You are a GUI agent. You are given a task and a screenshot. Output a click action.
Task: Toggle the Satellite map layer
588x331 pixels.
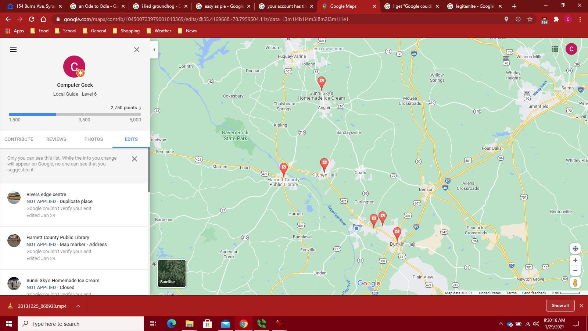point(172,273)
